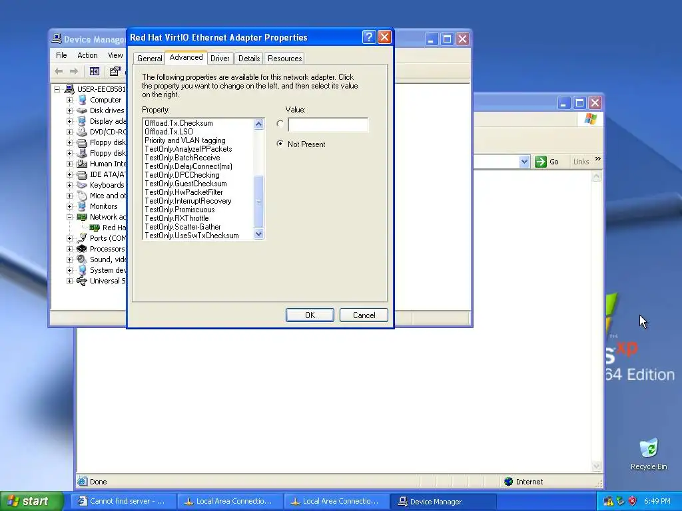682x511 pixels.
Task: Select the Human Interface Devices icon
Action: click(82, 164)
